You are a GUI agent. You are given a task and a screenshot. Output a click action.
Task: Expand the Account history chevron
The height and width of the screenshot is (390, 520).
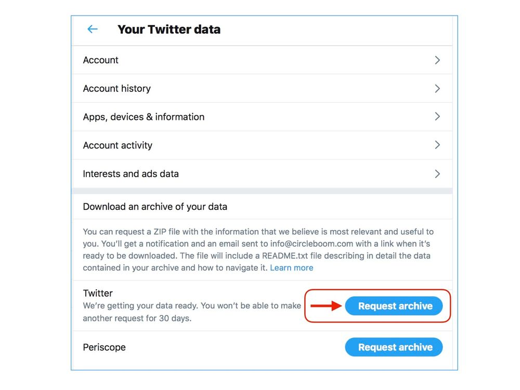click(437, 88)
